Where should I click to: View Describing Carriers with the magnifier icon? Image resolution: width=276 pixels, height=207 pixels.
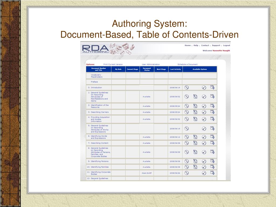point(187,112)
